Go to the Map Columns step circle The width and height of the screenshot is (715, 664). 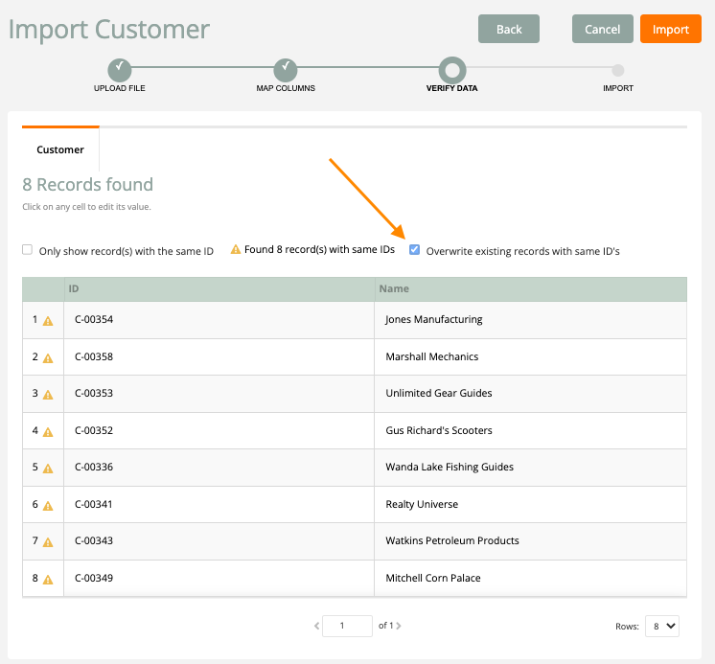pyautogui.click(x=286, y=70)
